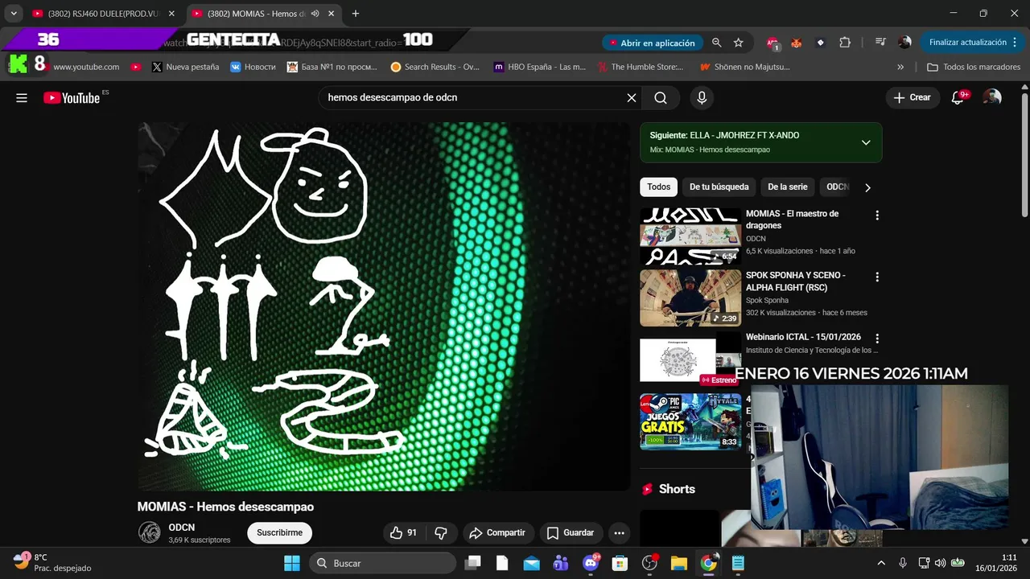Open the tab search dropdown
This screenshot has height=579, width=1030.
(14, 14)
